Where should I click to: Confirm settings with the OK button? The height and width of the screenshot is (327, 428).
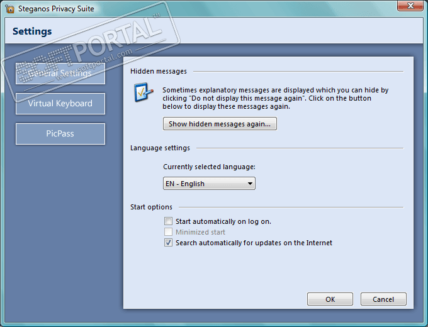point(330,299)
